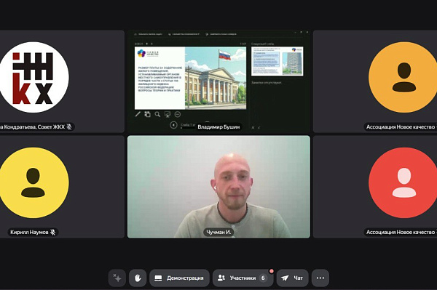Viewport: 437px width, 290px height.
Task: Click the sparkle AI assistant icon
Action: 117,278
